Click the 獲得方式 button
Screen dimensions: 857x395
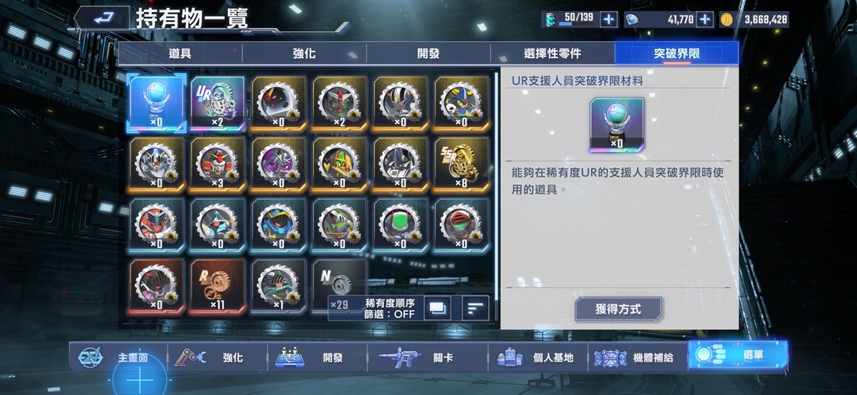618,309
